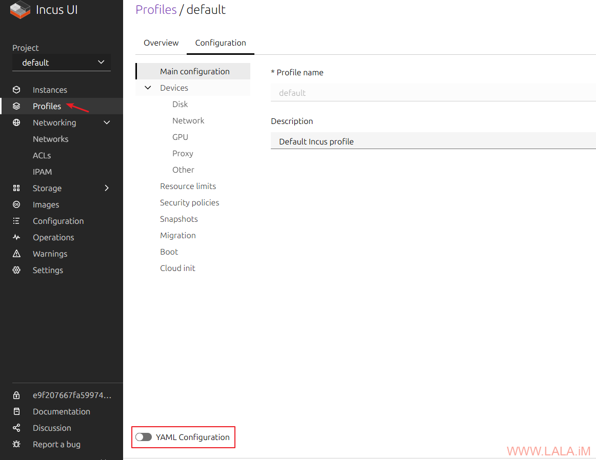Click the Documentation book icon
The width and height of the screenshot is (596, 460).
pos(16,411)
